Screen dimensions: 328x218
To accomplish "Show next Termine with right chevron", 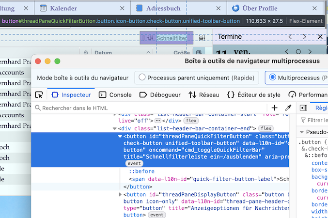I will (305, 37).
